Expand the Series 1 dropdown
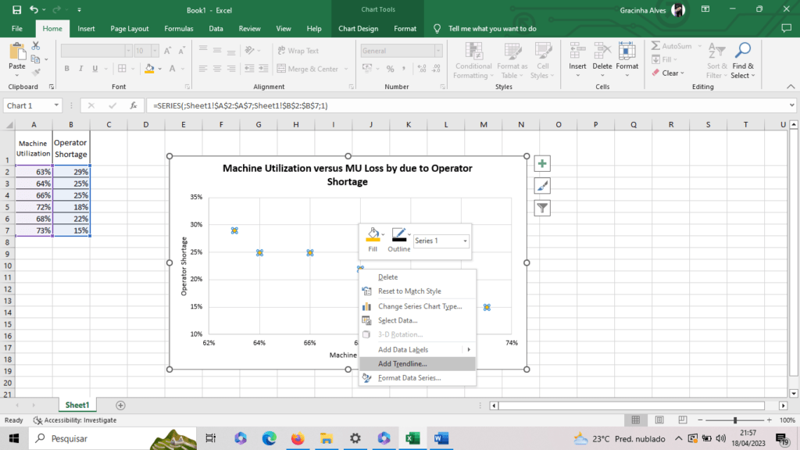The width and height of the screenshot is (800, 450). (x=466, y=241)
